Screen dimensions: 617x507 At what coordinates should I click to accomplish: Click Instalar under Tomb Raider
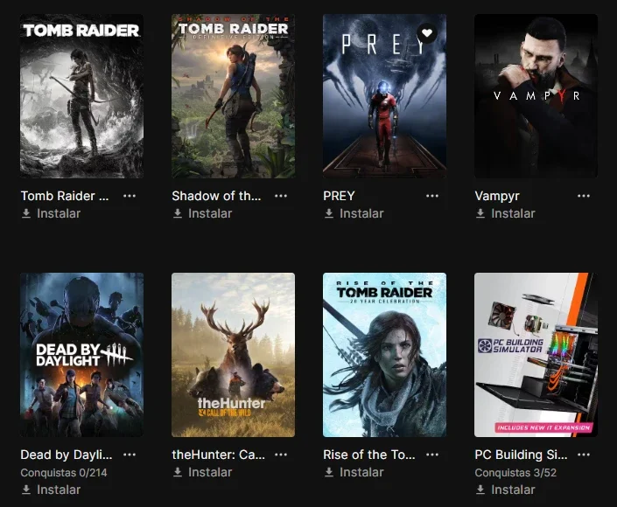[x=51, y=213]
